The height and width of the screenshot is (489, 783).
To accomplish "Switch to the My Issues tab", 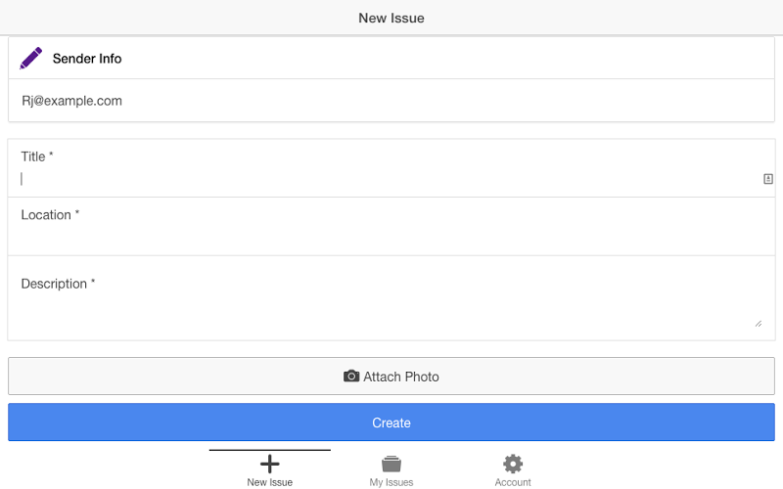I will click(391, 469).
